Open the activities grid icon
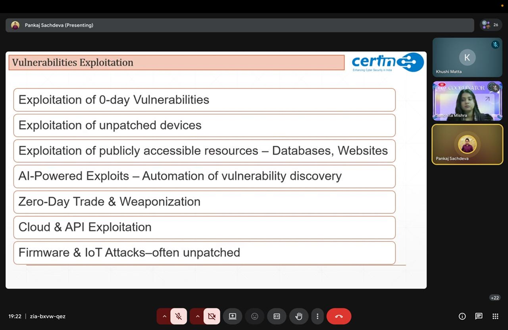This screenshot has height=330, width=508. click(495, 316)
